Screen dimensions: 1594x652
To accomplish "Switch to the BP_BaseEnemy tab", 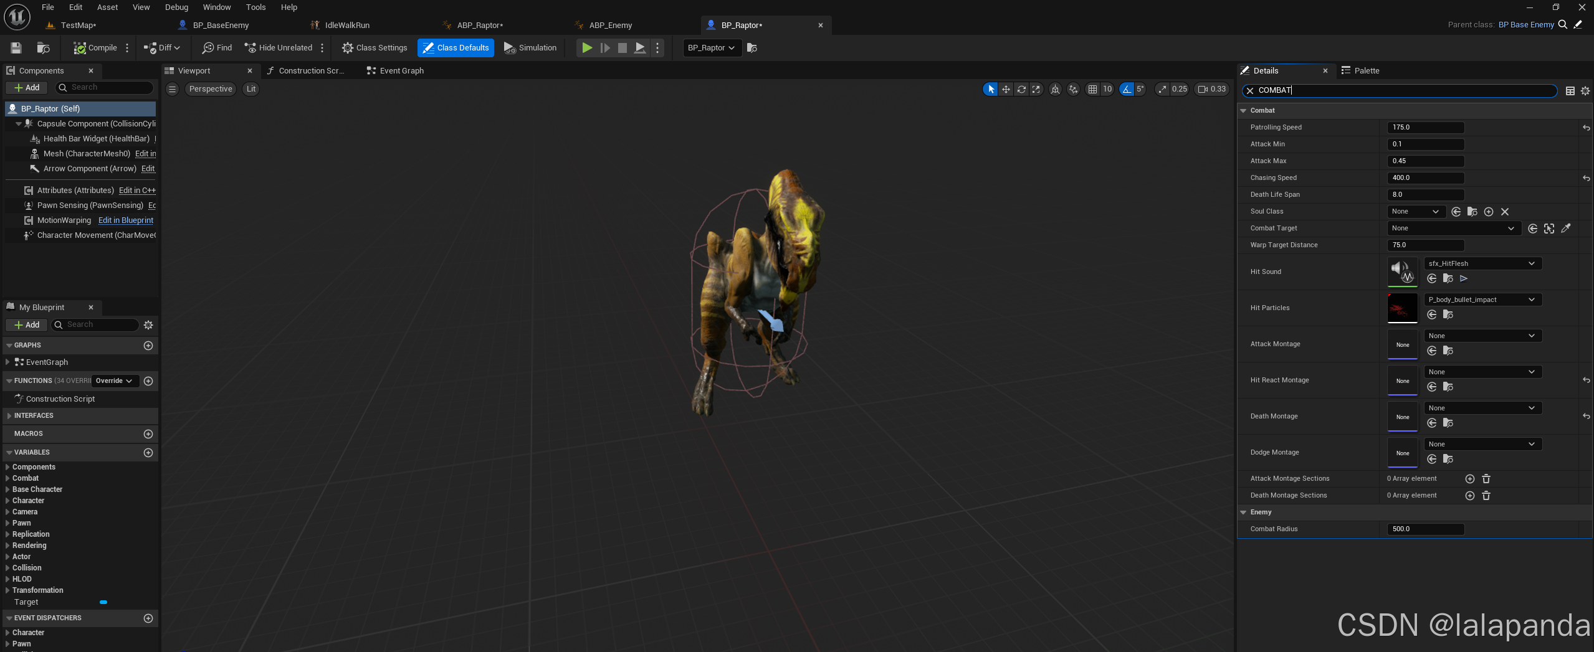I will pos(221,26).
